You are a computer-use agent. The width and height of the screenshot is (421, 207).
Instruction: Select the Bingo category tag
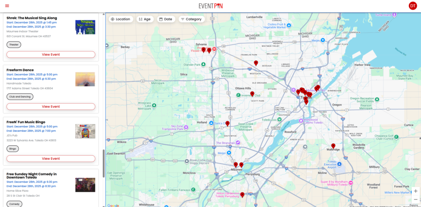(x=13, y=149)
